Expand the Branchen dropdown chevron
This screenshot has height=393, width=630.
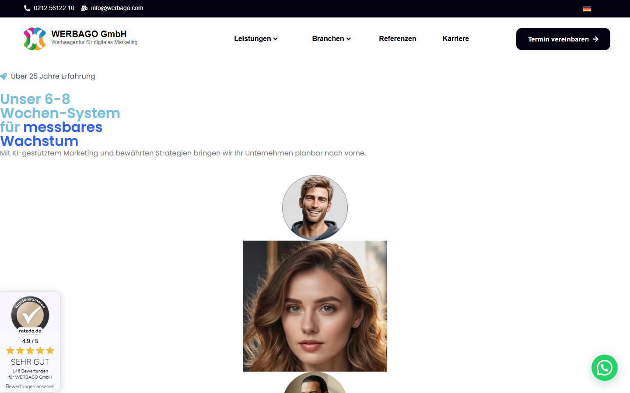[x=349, y=39]
